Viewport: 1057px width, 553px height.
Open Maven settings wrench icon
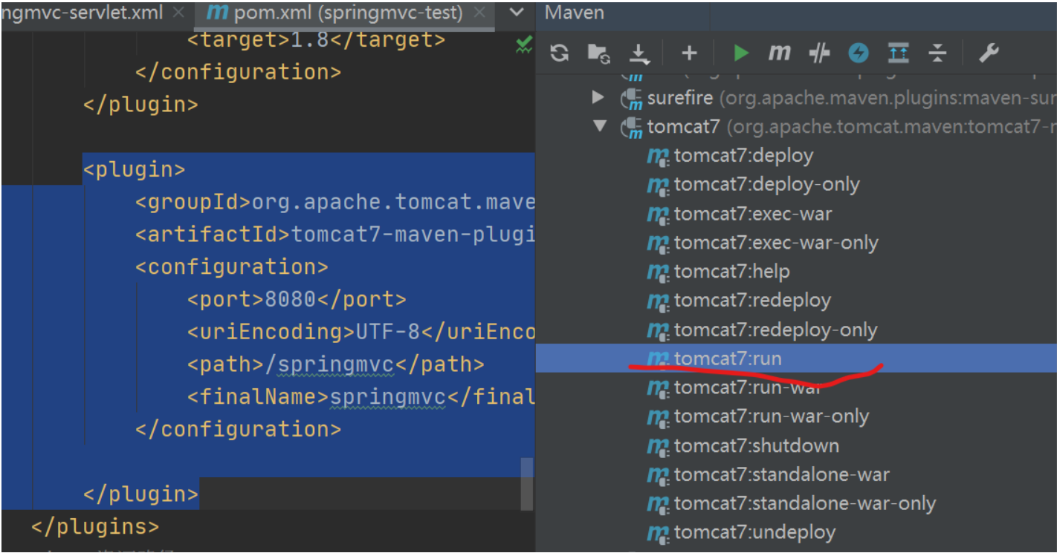point(989,53)
